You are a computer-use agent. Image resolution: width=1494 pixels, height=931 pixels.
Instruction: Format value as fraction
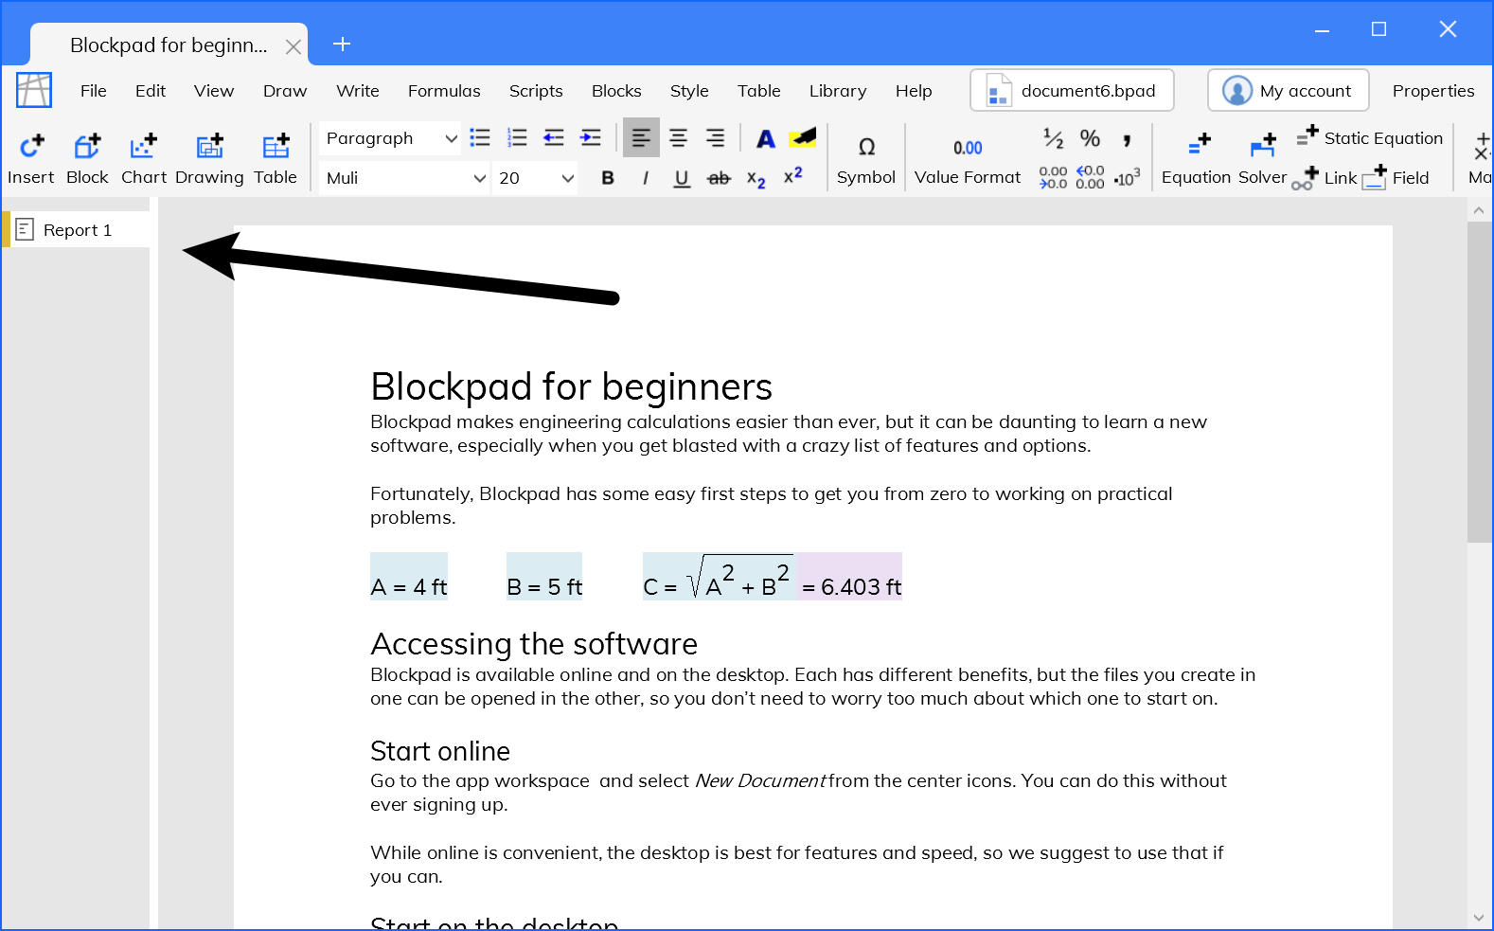click(x=1053, y=138)
